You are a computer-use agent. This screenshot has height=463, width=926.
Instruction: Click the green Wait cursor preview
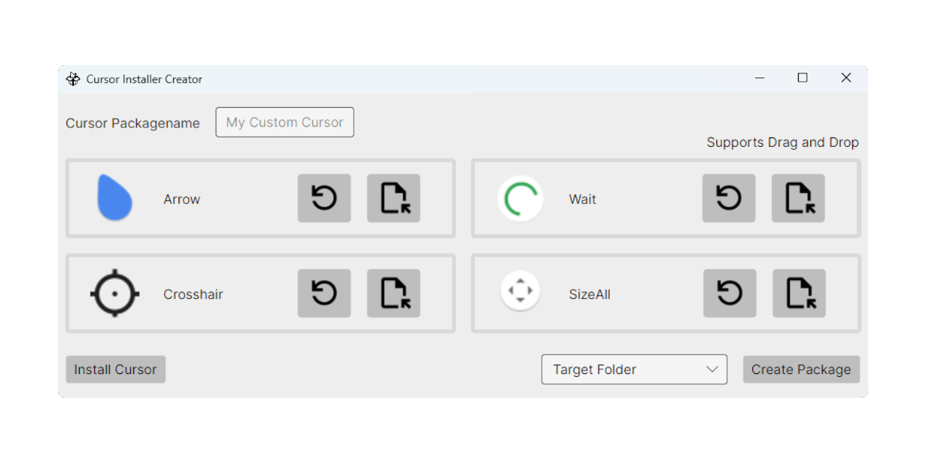pos(520,198)
